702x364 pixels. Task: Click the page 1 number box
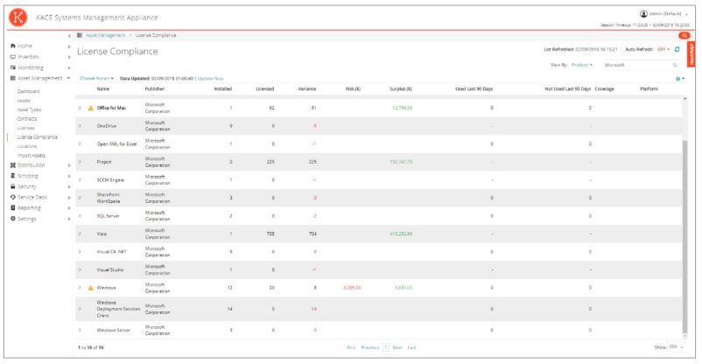[386, 347]
